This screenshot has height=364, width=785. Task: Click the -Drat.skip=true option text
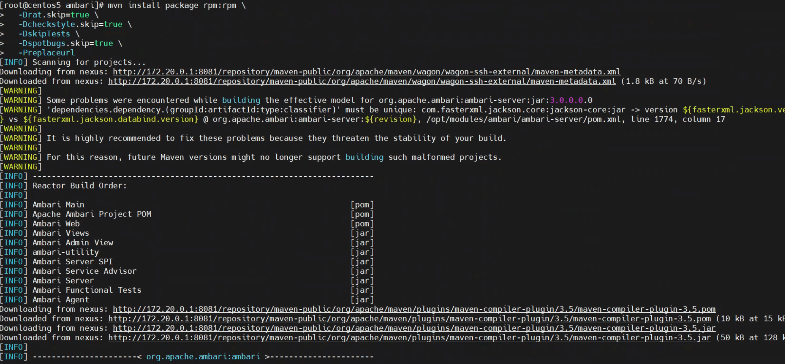pyautogui.click(x=54, y=15)
